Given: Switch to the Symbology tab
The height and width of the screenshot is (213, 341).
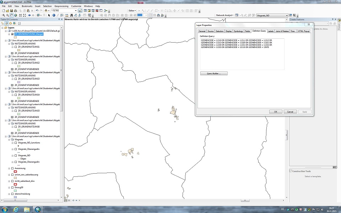Looking at the screenshot, I should 238,31.
